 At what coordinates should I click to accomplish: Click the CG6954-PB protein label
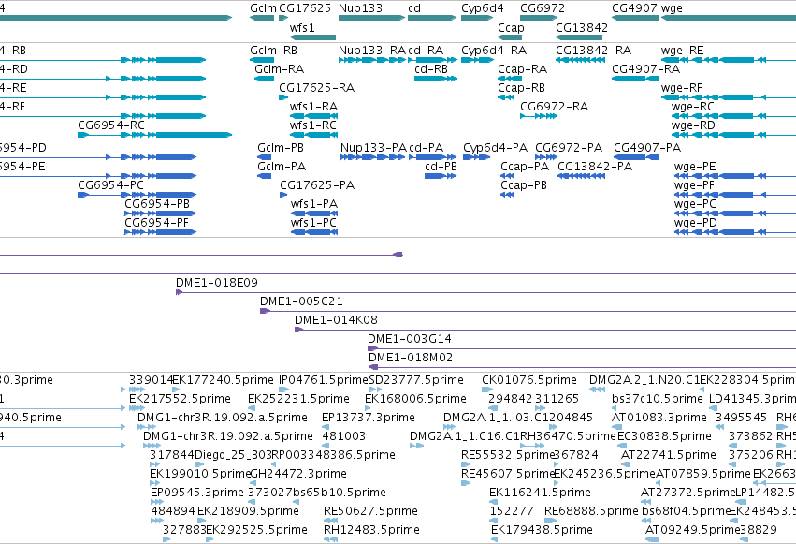pos(157,204)
